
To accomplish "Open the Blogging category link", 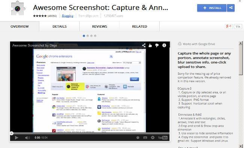I will click(x=68, y=16).
